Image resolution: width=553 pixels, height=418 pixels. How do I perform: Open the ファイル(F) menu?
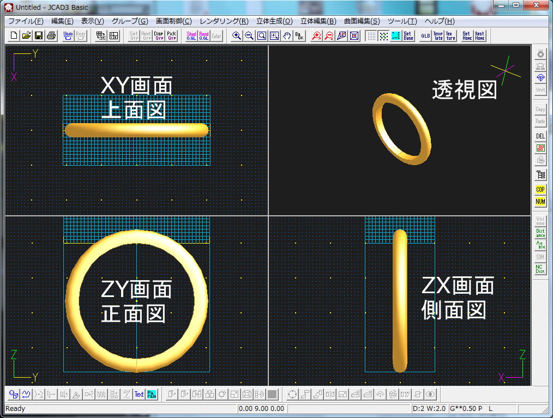(x=26, y=21)
